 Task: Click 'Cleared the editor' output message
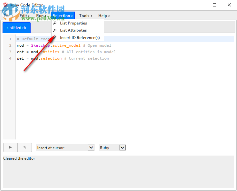coord(19,158)
